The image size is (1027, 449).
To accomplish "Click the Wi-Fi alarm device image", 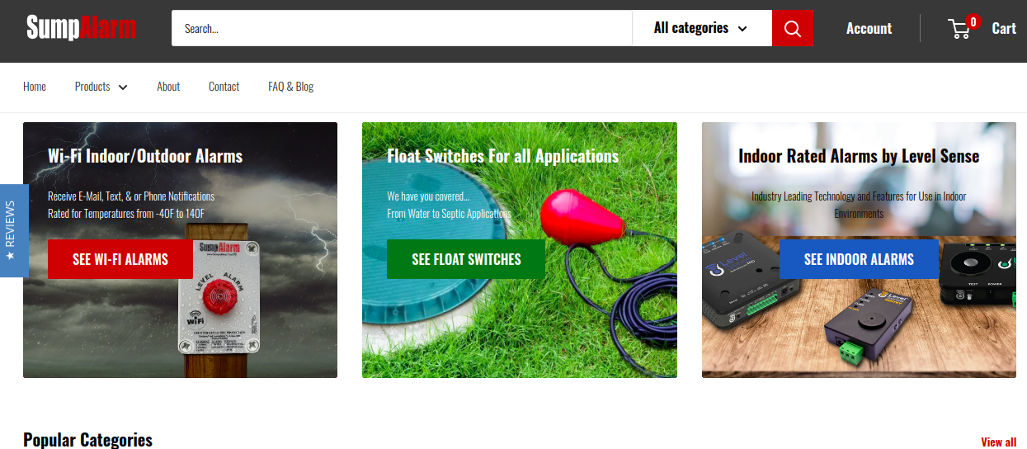I will coord(219,297).
